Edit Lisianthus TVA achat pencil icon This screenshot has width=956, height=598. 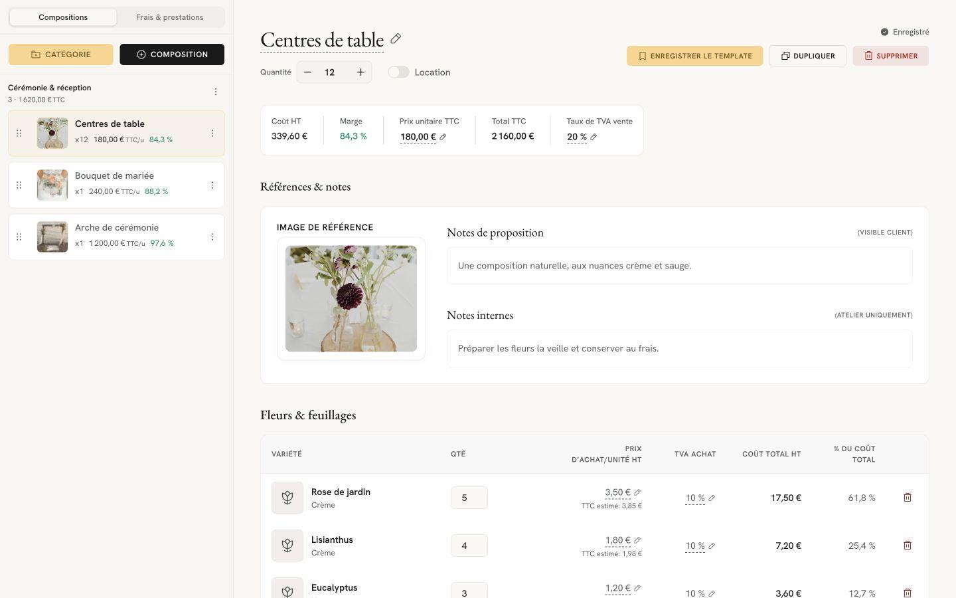[x=712, y=546]
